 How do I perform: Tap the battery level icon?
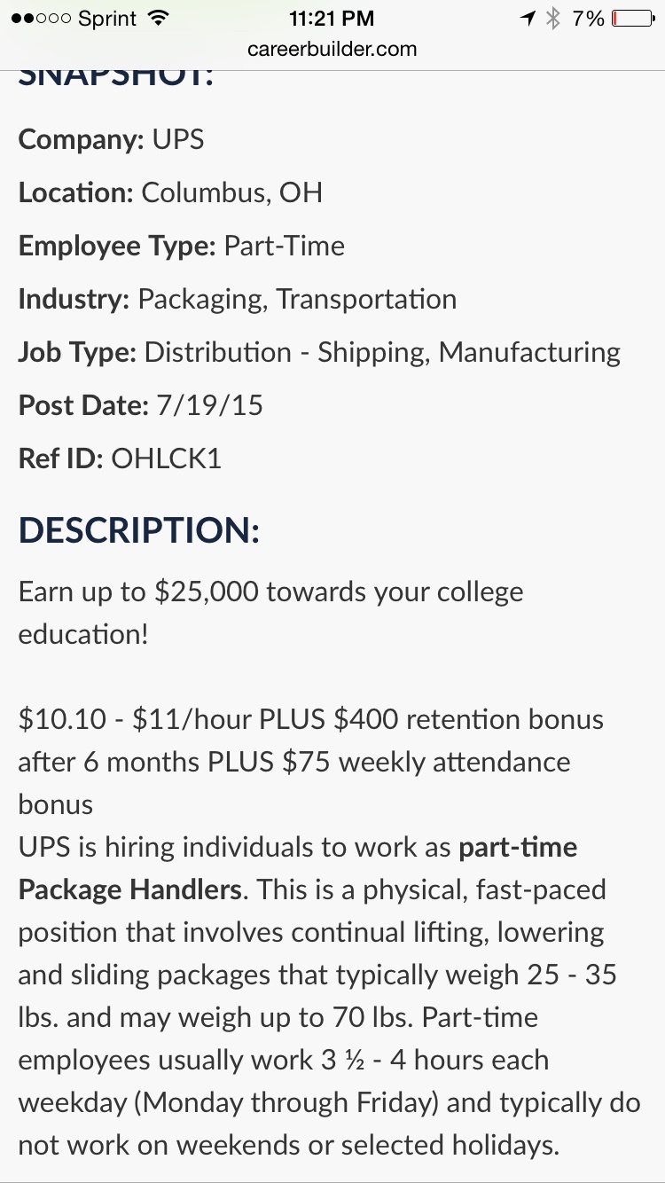[633, 18]
